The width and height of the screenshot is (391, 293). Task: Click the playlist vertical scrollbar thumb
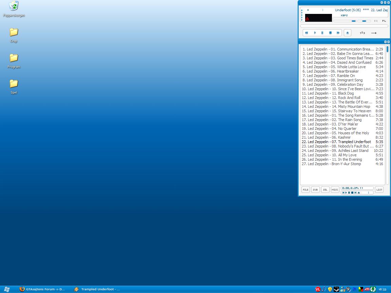[x=387, y=49]
